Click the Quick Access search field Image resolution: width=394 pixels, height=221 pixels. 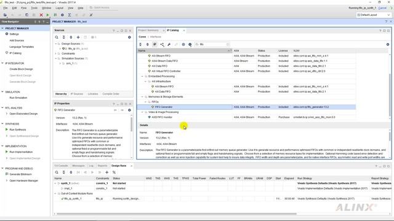pos(103,8)
